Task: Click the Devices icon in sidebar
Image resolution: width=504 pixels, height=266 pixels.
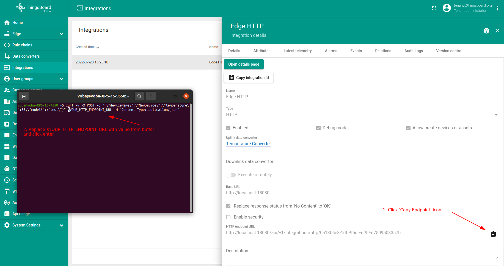Action: [7, 113]
